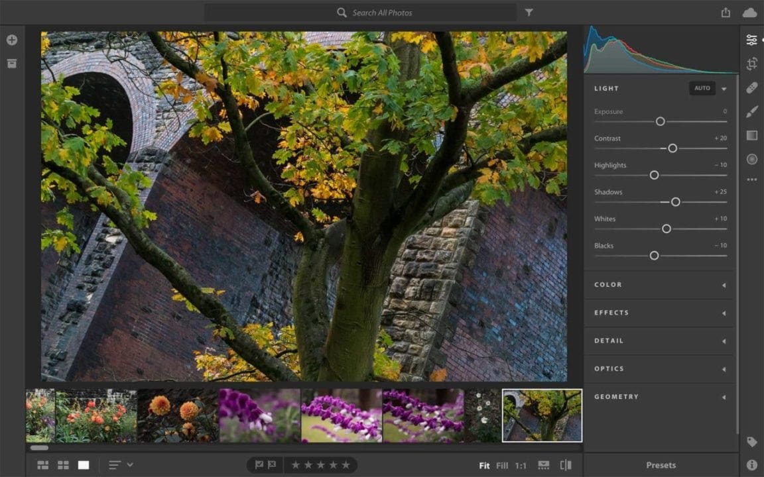
Task: Select the Radial Gradient tool
Action: tap(752, 159)
